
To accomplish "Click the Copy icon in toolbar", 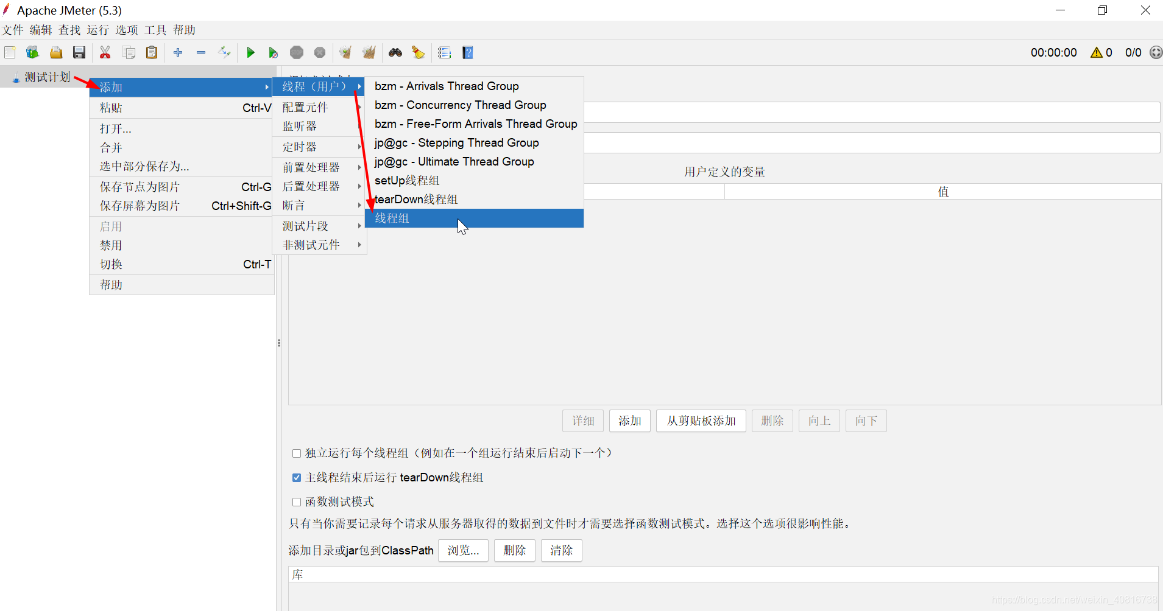I will (x=129, y=52).
